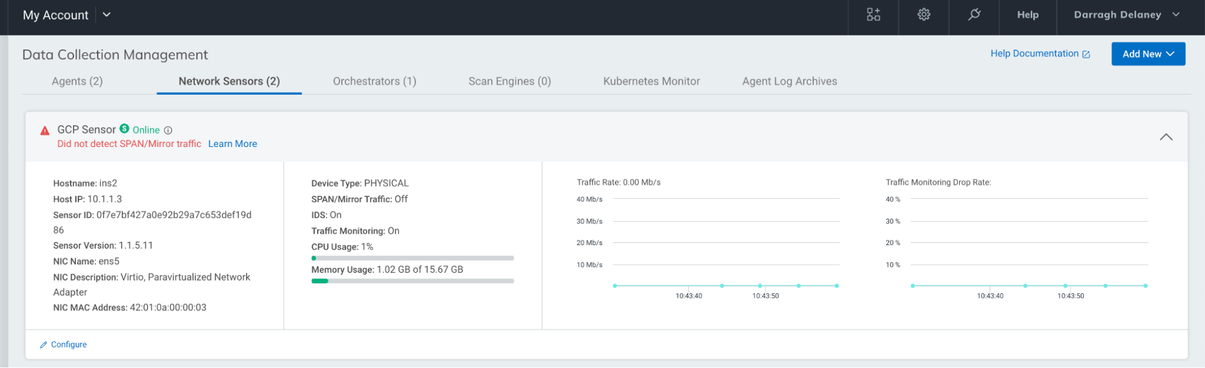Click the 10:43:50 point on Traffic Rate chart

(x=760, y=286)
